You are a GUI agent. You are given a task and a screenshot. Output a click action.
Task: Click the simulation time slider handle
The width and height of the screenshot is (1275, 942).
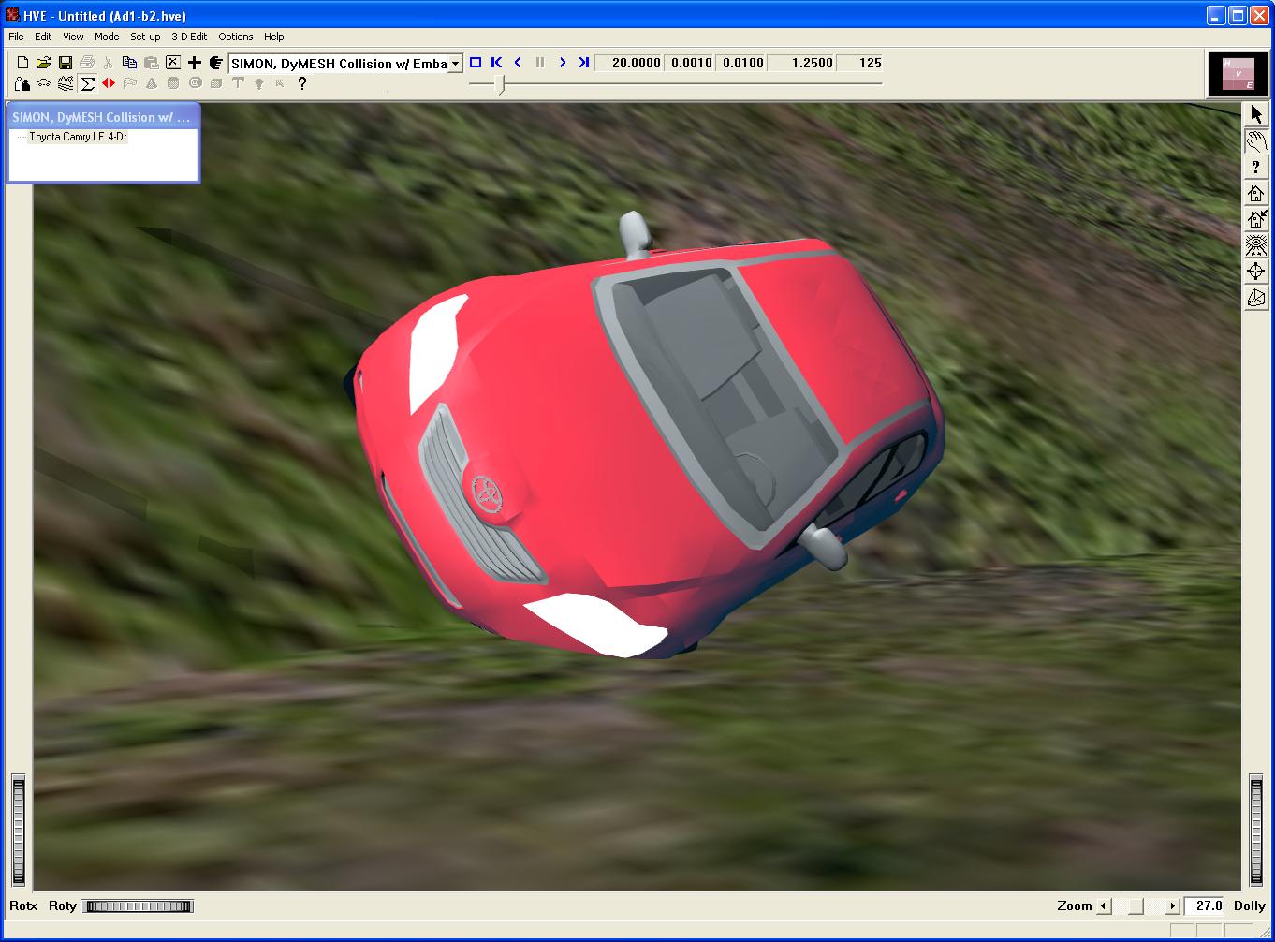coord(502,84)
